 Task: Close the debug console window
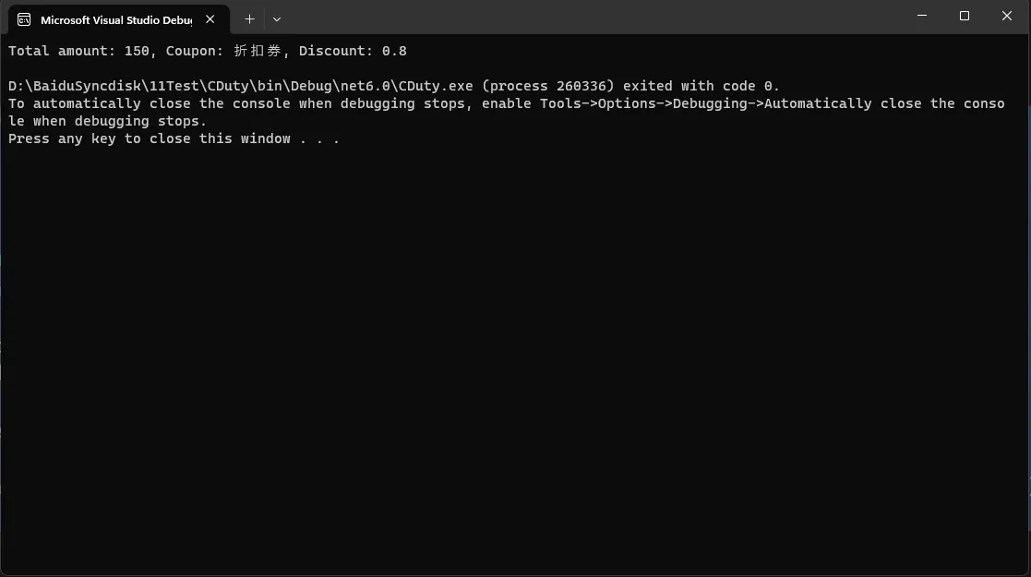1007,16
